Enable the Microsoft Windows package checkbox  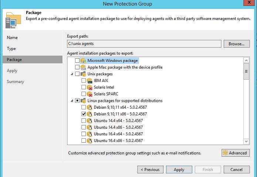click(77, 60)
